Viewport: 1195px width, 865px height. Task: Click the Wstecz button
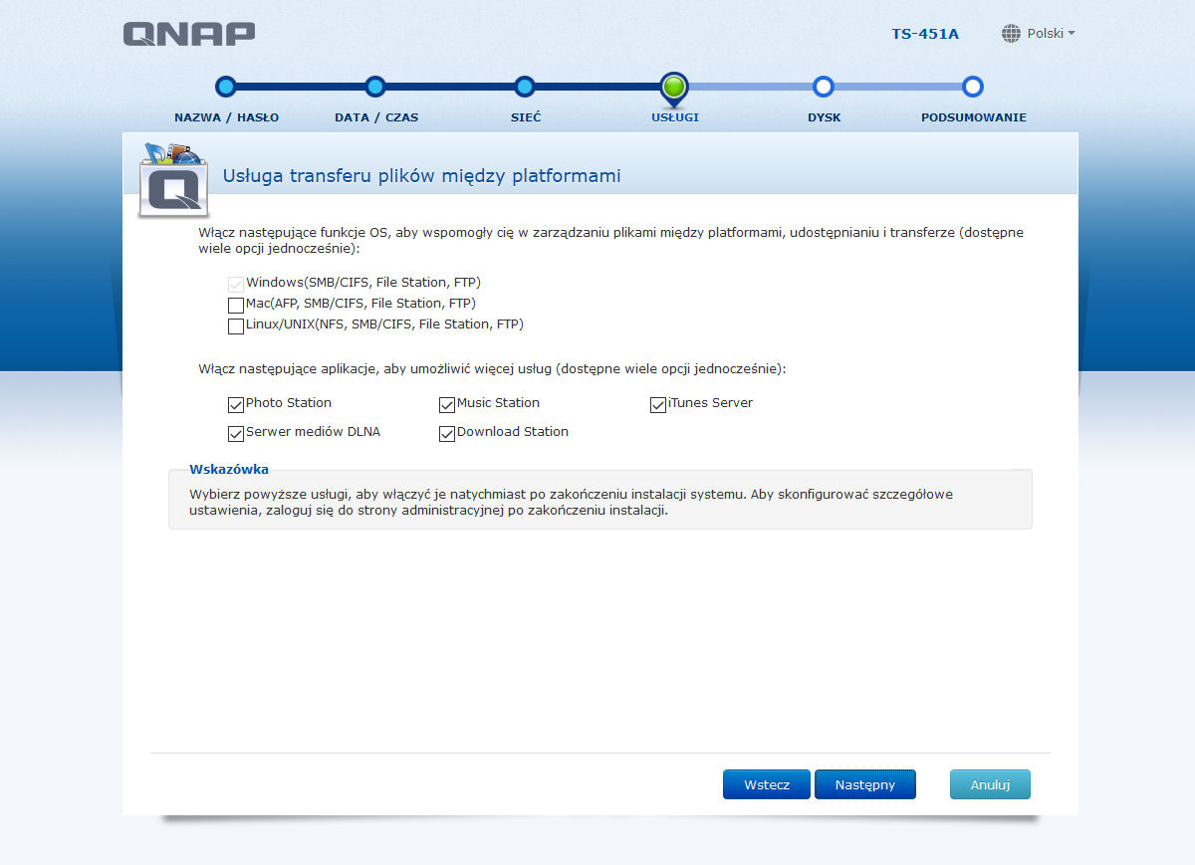767,784
